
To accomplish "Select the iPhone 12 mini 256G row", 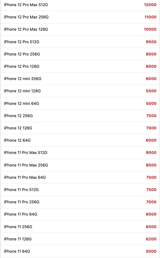I will point(80,79).
